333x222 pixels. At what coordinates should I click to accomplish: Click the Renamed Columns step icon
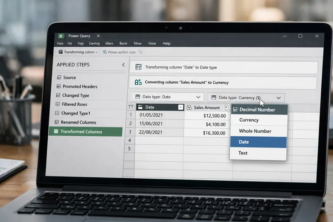[56, 122]
